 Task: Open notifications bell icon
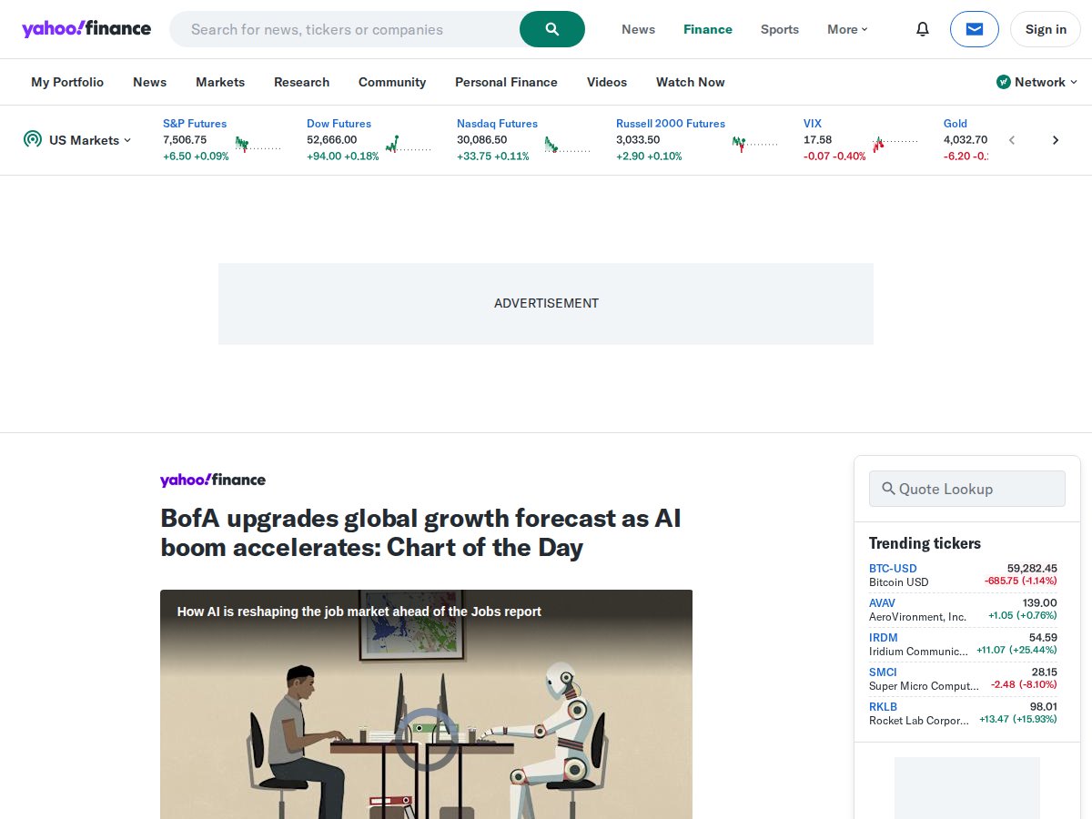[x=923, y=29]
